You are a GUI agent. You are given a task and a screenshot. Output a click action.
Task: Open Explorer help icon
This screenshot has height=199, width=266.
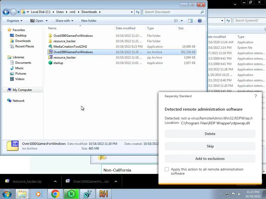200,21
